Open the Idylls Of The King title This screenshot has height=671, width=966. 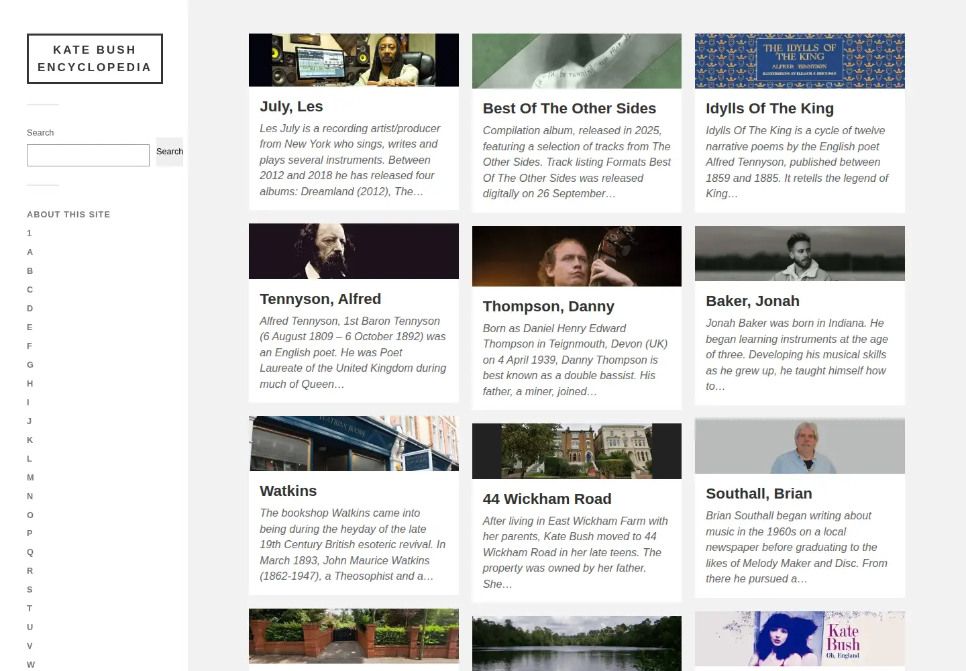[769, 109]
